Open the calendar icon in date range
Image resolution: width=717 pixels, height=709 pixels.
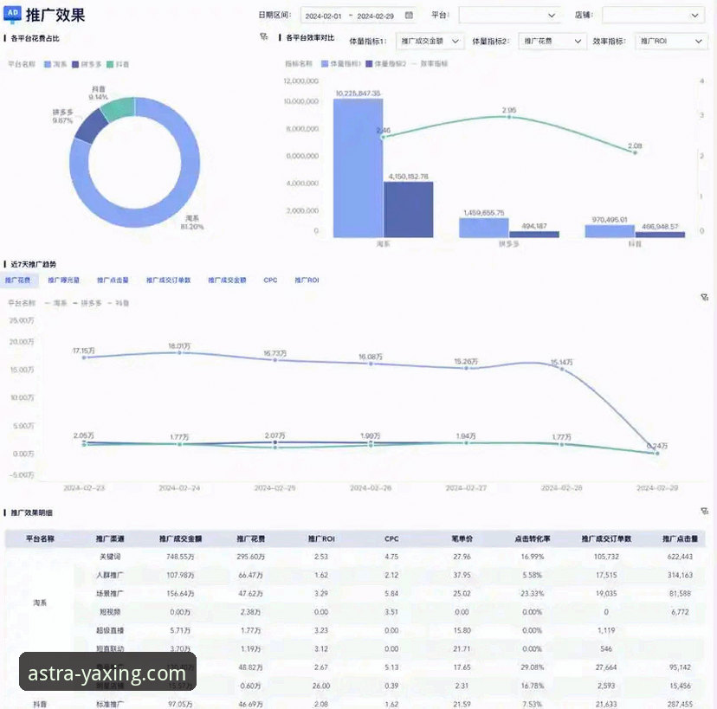pos(409,16)
